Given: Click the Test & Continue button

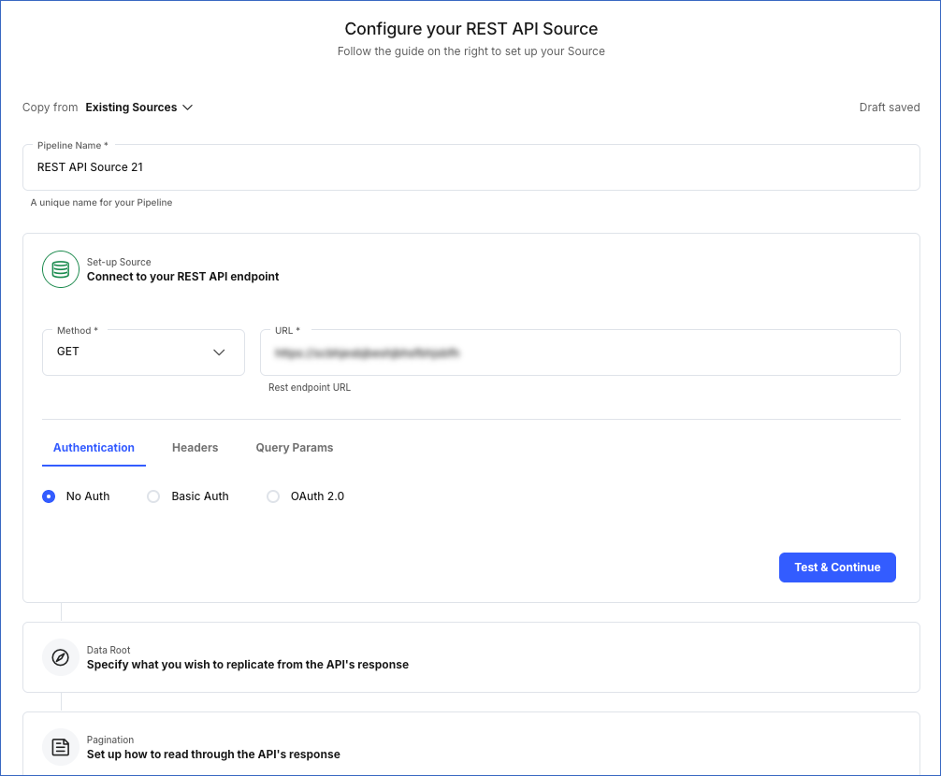Looking at the screenshot, I should pyautogui.click(x=836, y=568).
